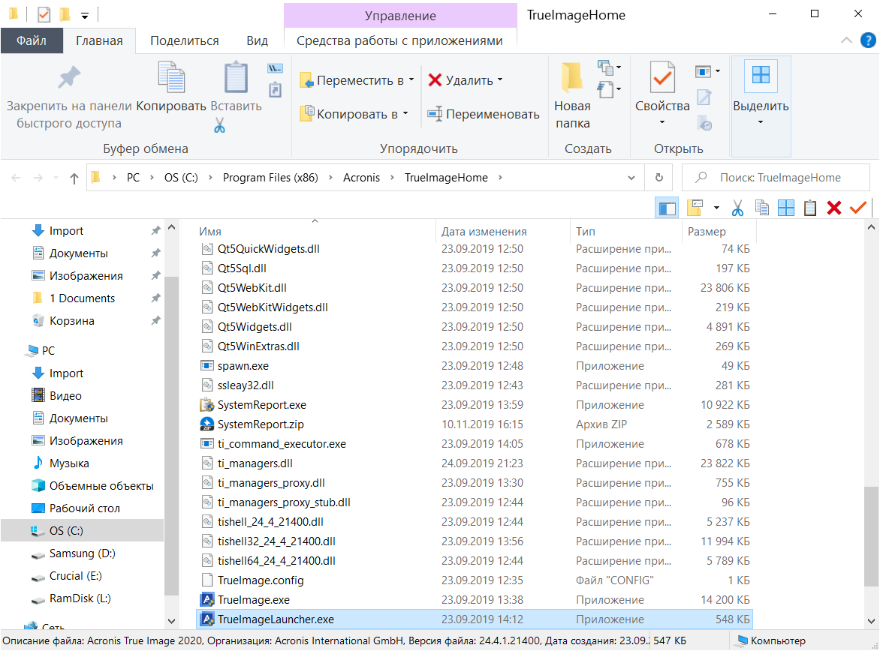Switch to the Поделиться tab
Screen dimensions: 880x651
click(x=185, y=41)
